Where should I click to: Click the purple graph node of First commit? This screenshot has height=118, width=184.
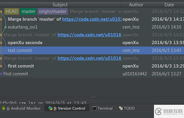[1, 74]
